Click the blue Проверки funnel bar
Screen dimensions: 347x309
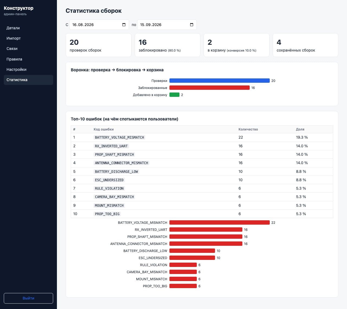click(220, 81)
